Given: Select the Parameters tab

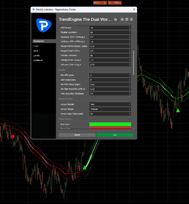Looking at the screenshot, I should (44, 41).
